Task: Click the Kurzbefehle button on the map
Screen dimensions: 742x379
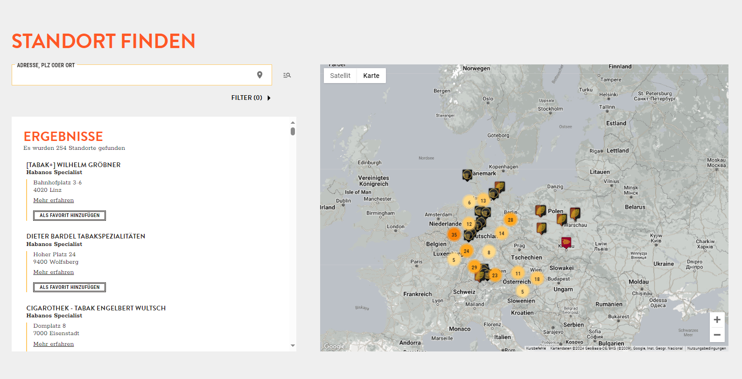Action: [536, 348]
